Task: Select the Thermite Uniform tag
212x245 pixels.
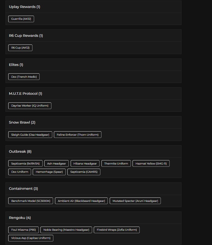Action: tap(116, 164)
